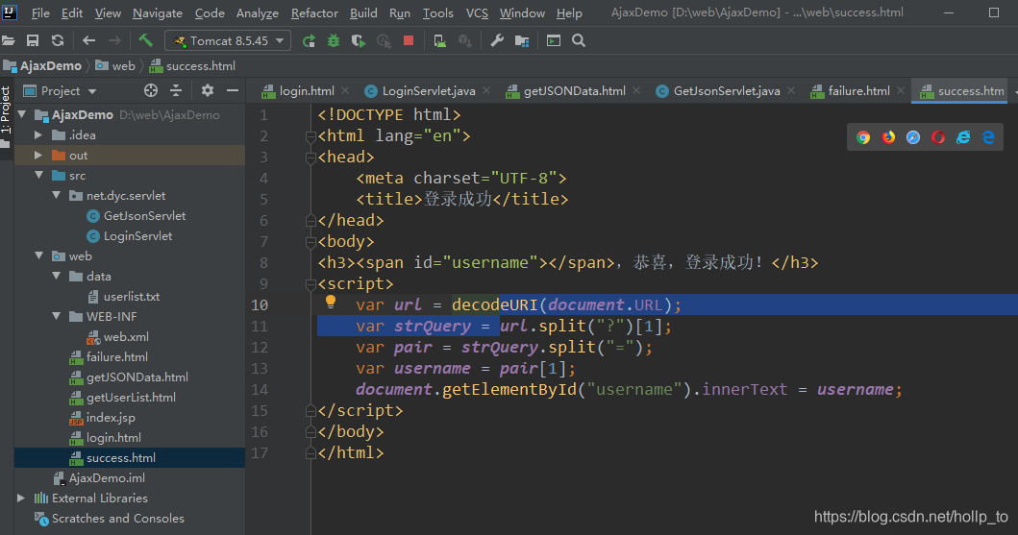
Task: Stop the server with the red square
Action: pos(409,41)
